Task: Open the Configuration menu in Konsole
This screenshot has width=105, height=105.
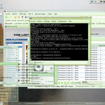Action: click(x=62, y=21)
